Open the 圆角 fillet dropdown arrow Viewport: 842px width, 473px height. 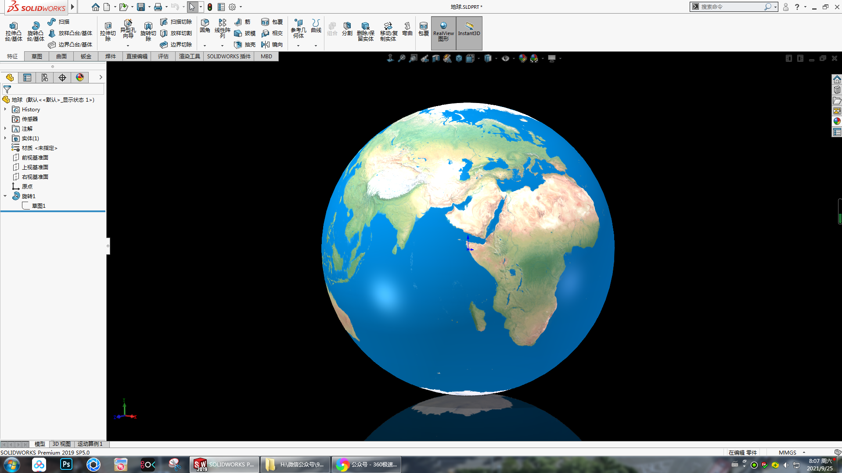click(205, 46)
